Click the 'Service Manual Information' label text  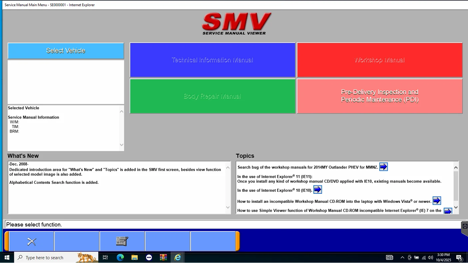pyautogui.click(x=34, y=117)
